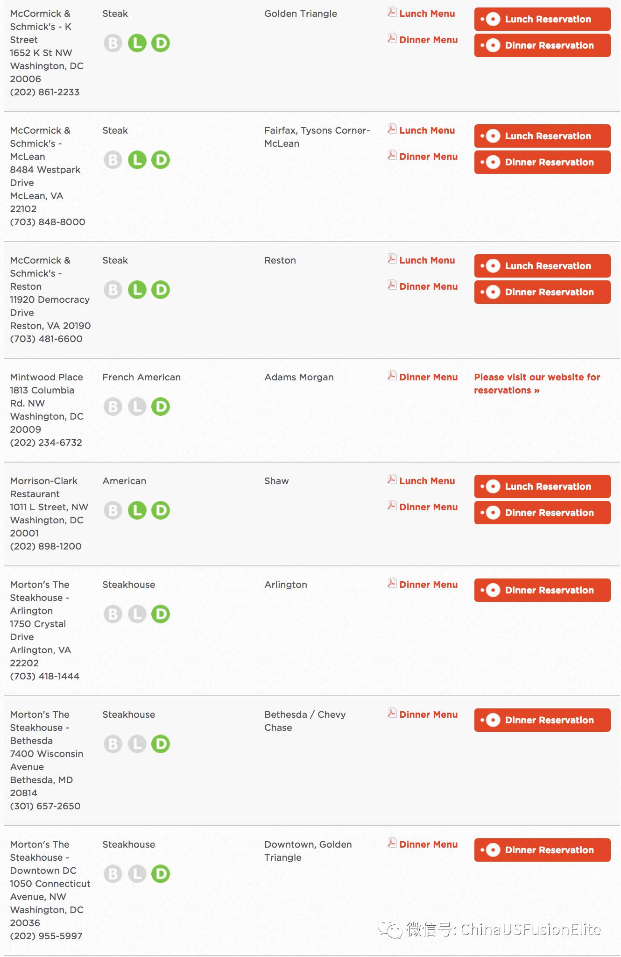Reserve dinner at Morton's Arlington

click(543, 590)
